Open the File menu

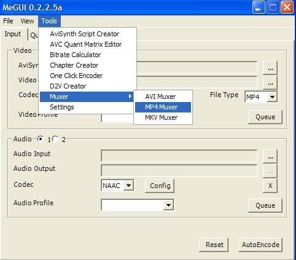click(8, 21)
